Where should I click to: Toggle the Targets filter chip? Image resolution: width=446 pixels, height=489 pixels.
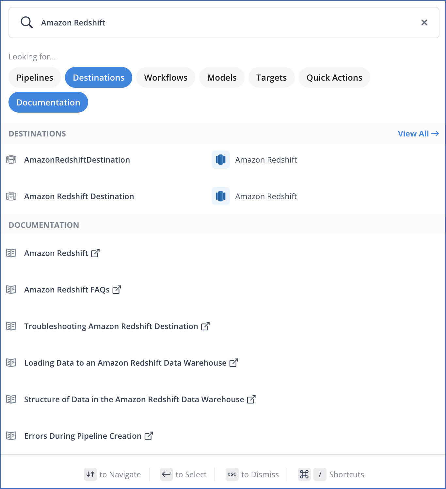[x=272, y=77]
